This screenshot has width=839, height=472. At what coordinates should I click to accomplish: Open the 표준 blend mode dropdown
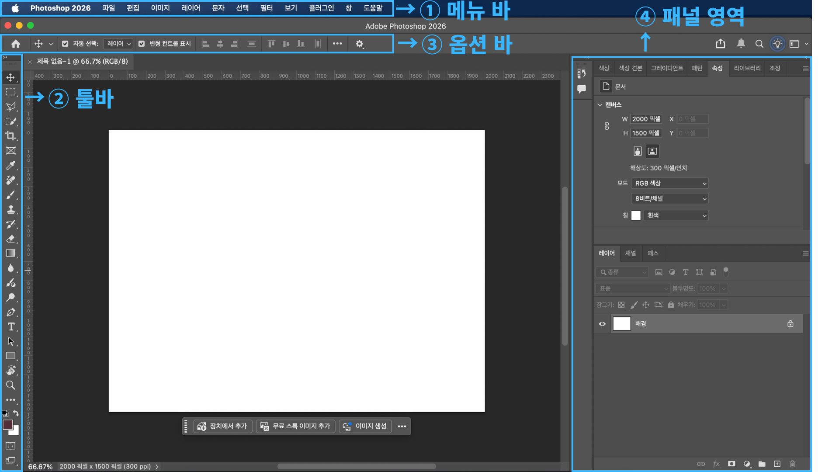[633, 288]
